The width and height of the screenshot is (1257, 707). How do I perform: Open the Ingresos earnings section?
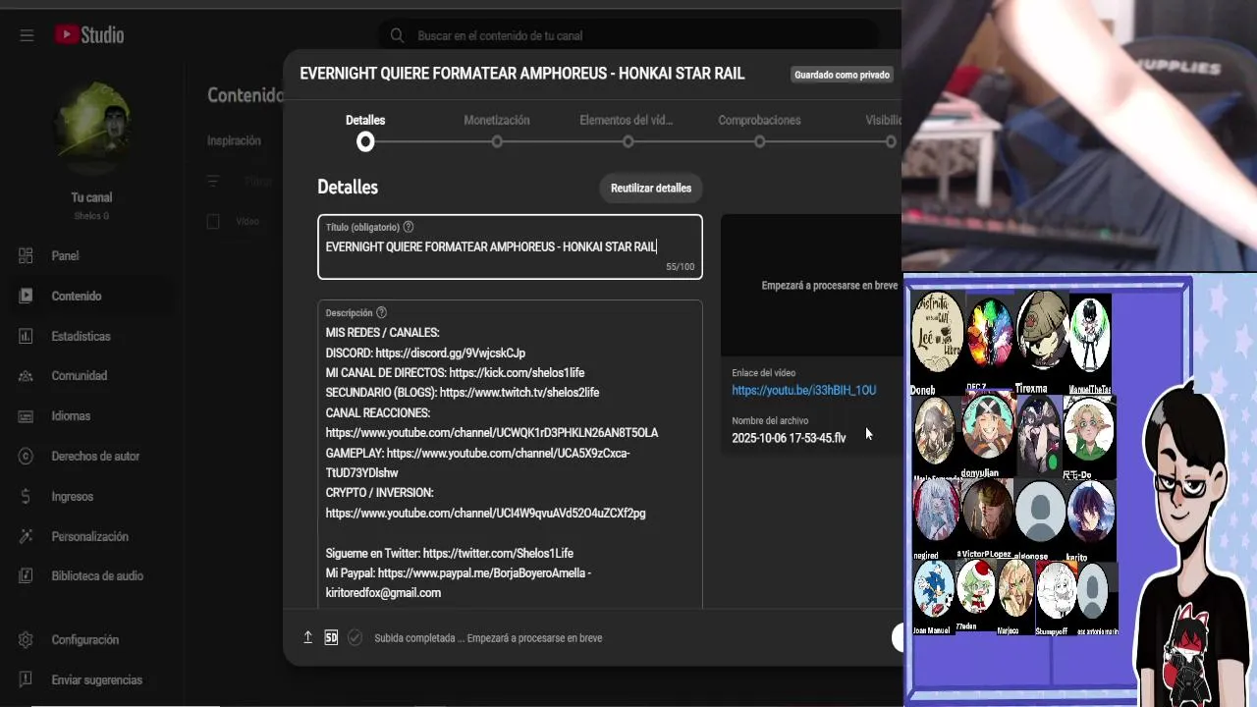[x=73, y=497]
